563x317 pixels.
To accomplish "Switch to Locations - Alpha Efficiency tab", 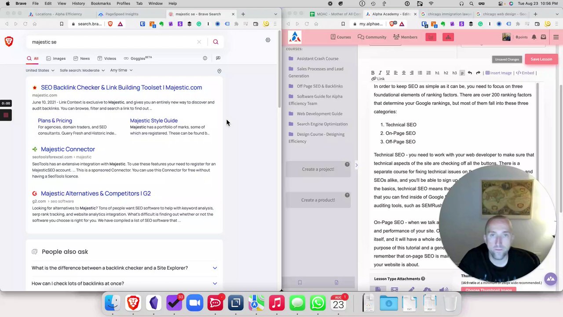I will click(58, 14).
